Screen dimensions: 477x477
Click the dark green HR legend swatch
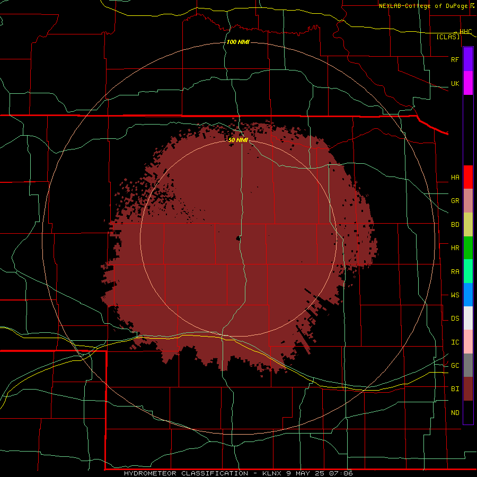coord(468,248)
